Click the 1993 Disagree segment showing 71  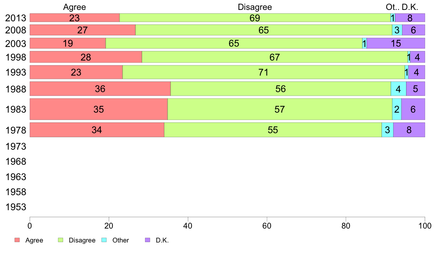click(264, 72)
